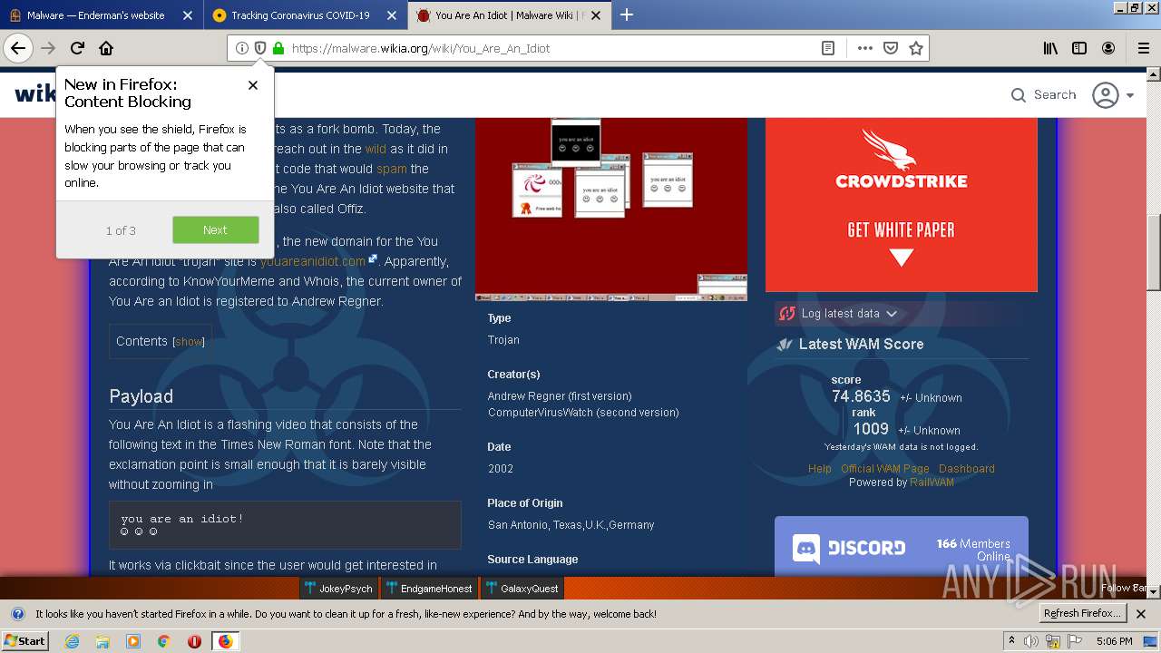Open Windows Explorer folder from taskbar

coord(102,641)
